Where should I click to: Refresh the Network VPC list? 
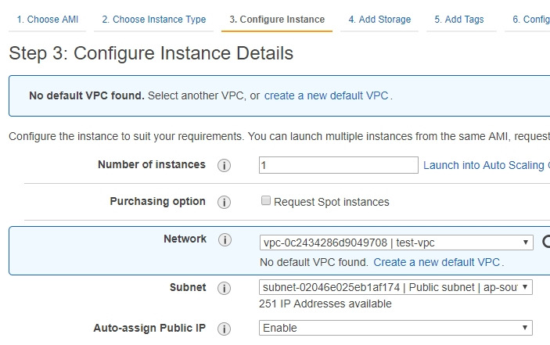point(546,242)
